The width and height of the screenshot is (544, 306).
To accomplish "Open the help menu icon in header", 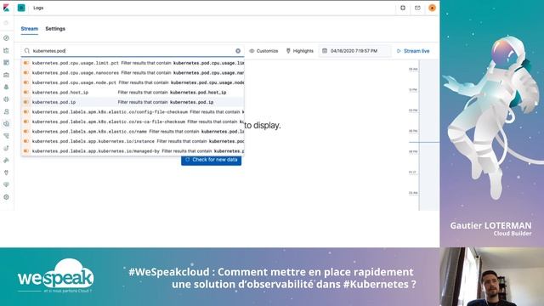I will pos(403,8).
